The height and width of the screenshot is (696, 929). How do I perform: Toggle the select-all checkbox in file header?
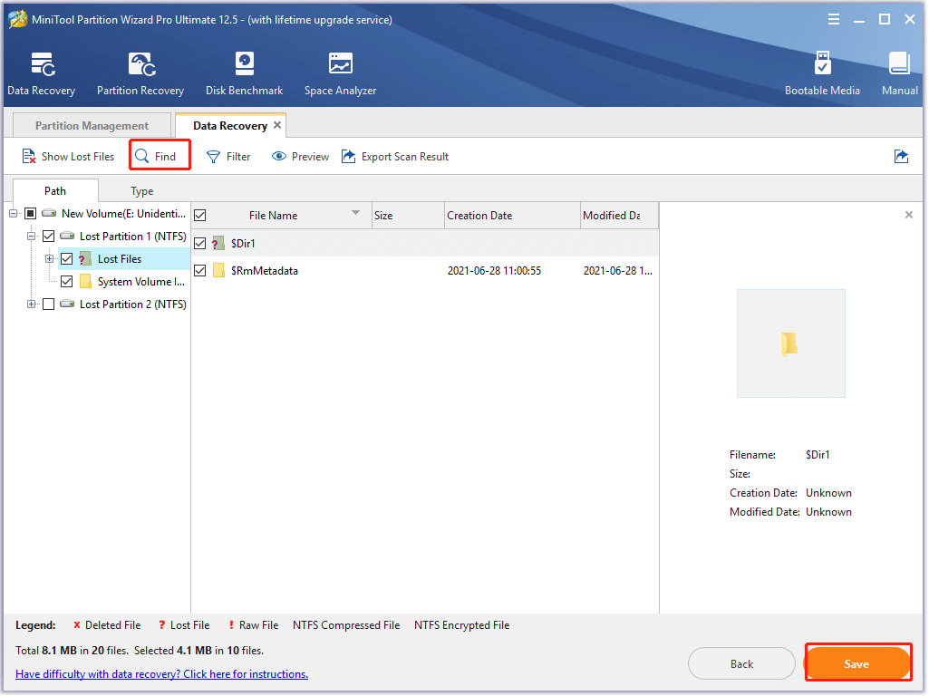point(200,215)
